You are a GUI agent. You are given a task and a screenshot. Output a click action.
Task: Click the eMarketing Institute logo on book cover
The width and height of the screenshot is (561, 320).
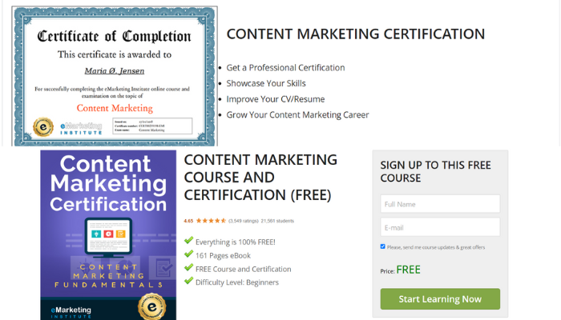(x=71, y=312)
